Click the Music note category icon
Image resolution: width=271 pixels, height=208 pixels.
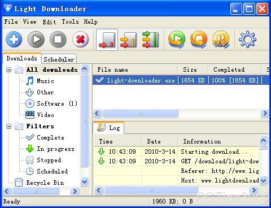30,81
